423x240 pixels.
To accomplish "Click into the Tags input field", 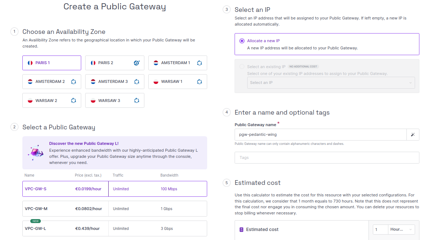I will coord(327,157).
